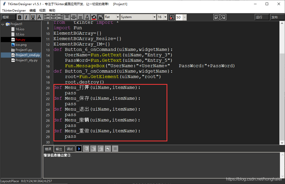
Task: Select 32.ico in the project tree
Action: tap(20, 34)
